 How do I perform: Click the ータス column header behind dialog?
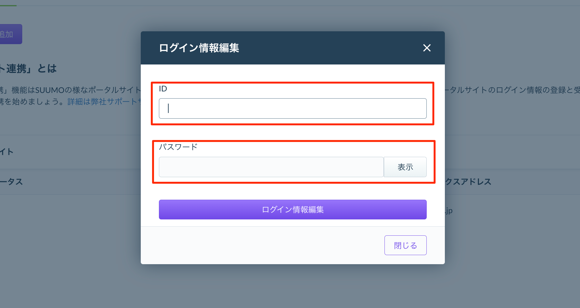coord(11,182)
